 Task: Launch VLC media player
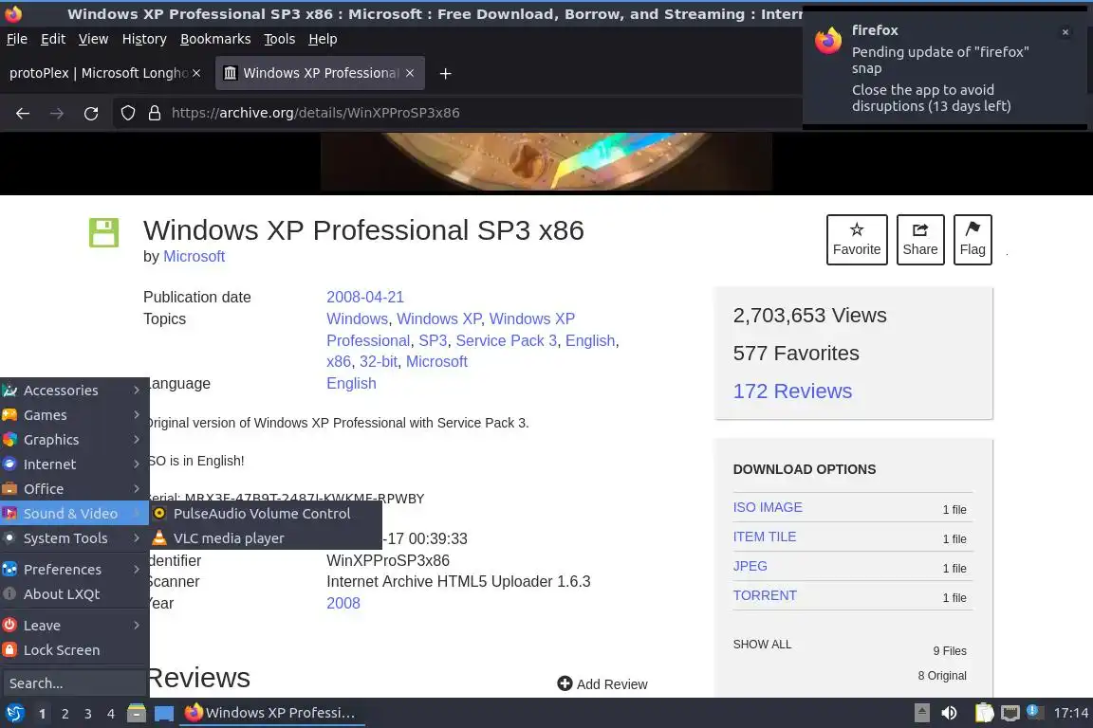pos(266,537)
